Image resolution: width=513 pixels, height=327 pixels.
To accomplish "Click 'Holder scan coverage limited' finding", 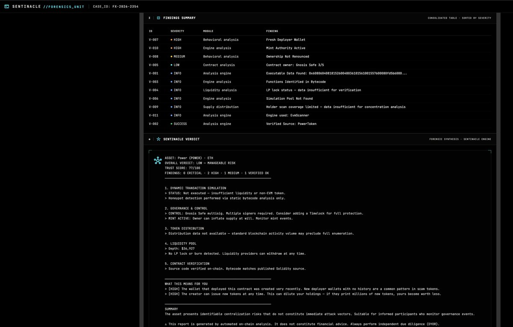I will 336,107.
